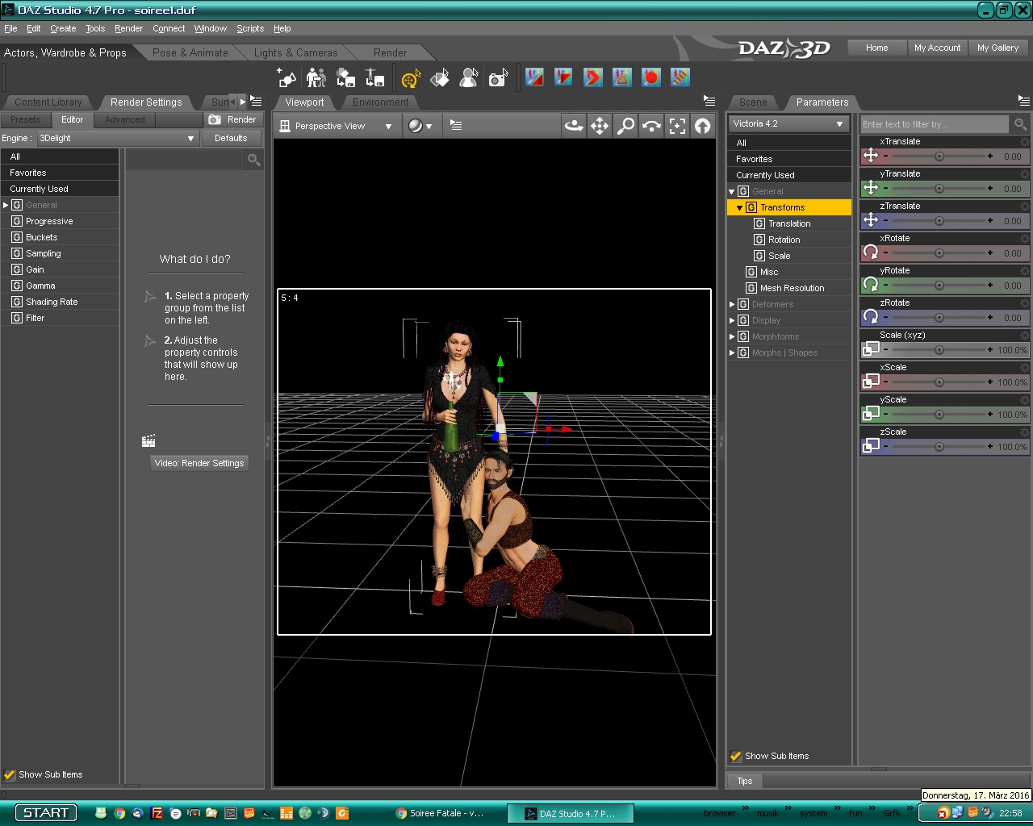Viewport: 1033px width, 826px height.
Task: Click the script icon with the red circle
Action: [651, 77]
